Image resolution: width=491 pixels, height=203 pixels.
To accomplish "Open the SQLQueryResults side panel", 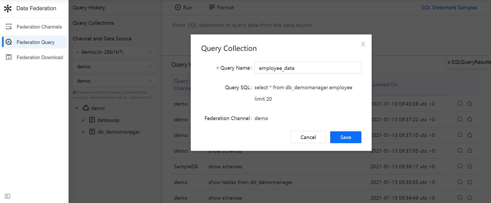I will pos(469,62).
